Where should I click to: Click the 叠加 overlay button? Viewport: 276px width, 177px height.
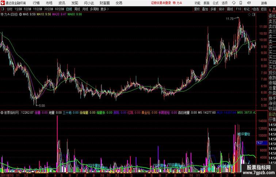205,9
